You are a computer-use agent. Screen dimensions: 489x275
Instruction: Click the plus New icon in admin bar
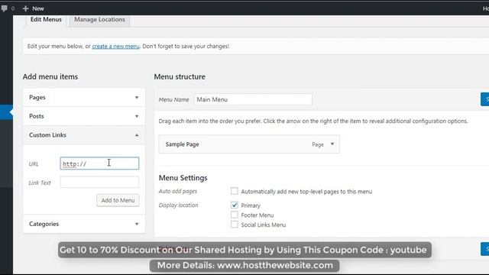[25, 8]
